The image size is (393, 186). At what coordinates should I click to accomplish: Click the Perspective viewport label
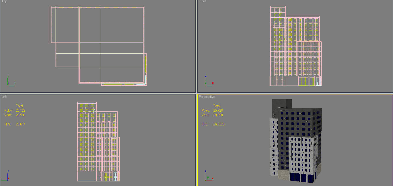tap(207, 97)
